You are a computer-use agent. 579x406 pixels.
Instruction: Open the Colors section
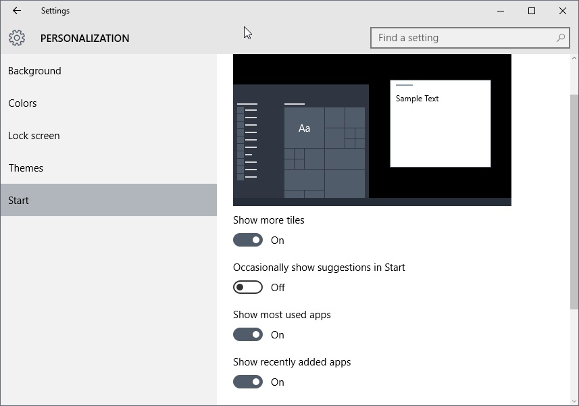(x=109, y=103)
